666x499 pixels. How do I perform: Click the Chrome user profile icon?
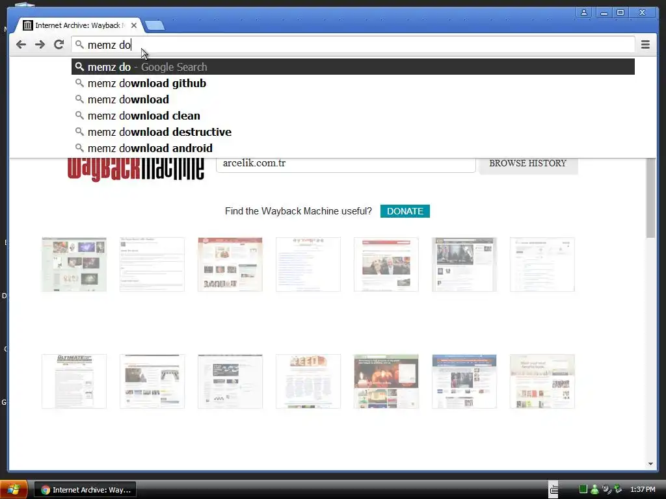coord(584,12)
